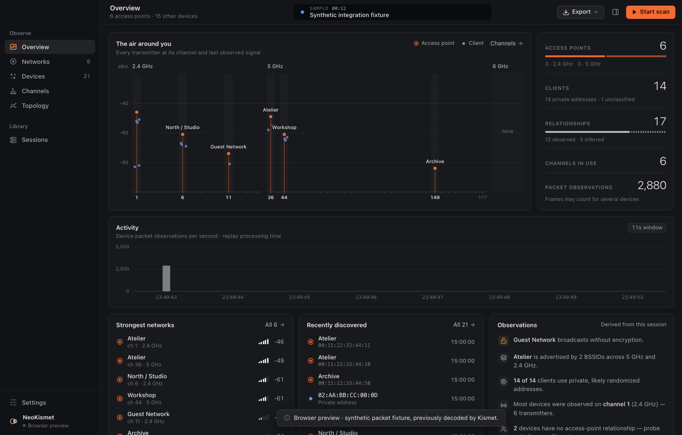Click the Archive access point marker
The image size is (682, 435).
pyautogui.click(x=435, y=168)
